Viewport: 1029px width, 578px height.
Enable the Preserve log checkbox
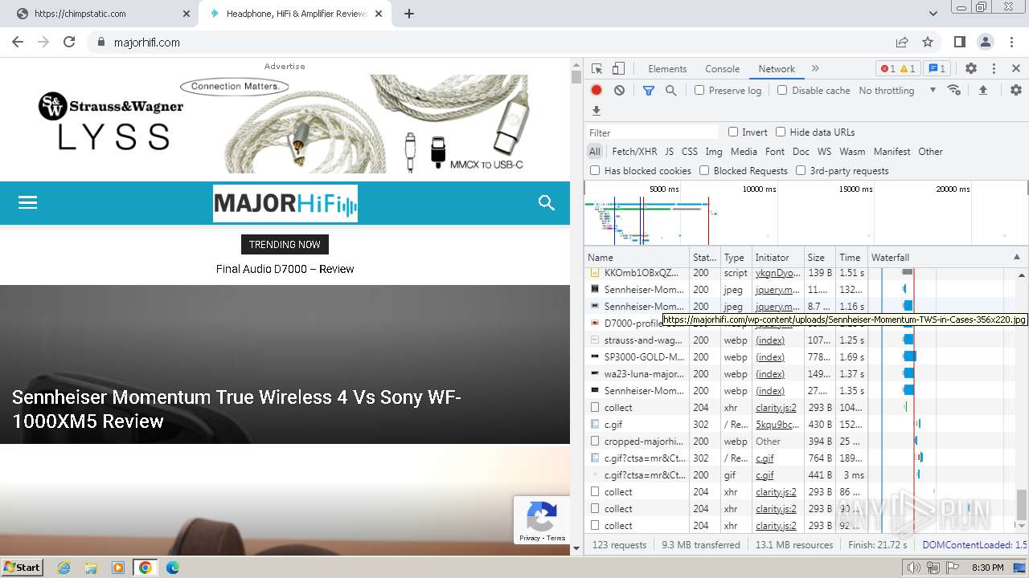pos(699,90)
